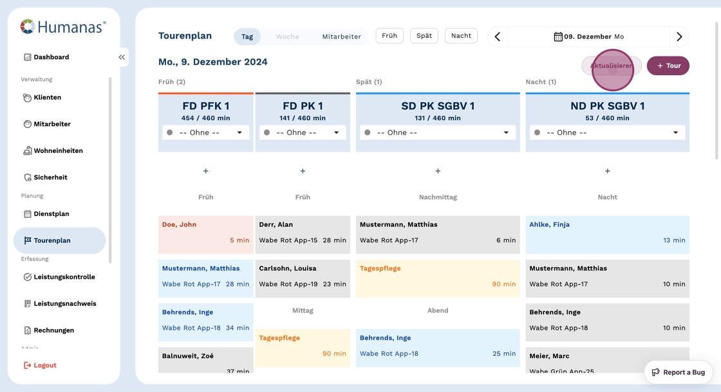Open Carlsohn, Louisa App-19 card
Screen dimensions: 721x392
(x=303, y=278)
